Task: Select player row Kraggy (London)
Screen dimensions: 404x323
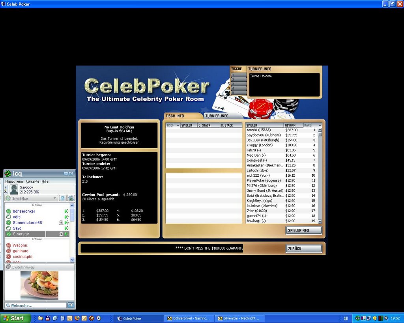Action: tap(282, 145)
